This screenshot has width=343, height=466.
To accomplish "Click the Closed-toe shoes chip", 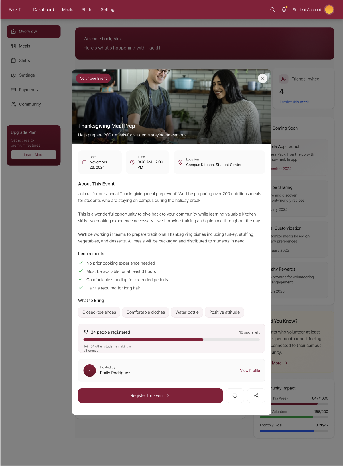I will pos(99,312).
